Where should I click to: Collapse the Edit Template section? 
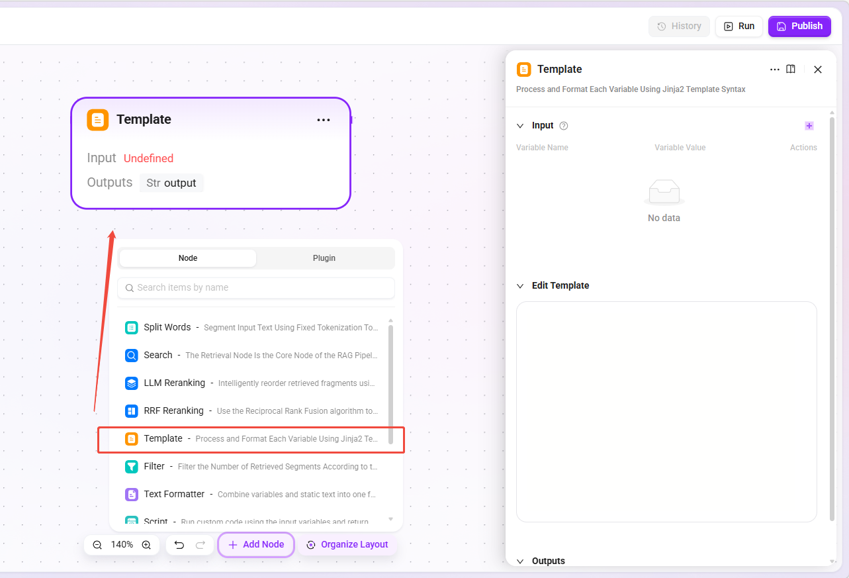pos(520,286)
